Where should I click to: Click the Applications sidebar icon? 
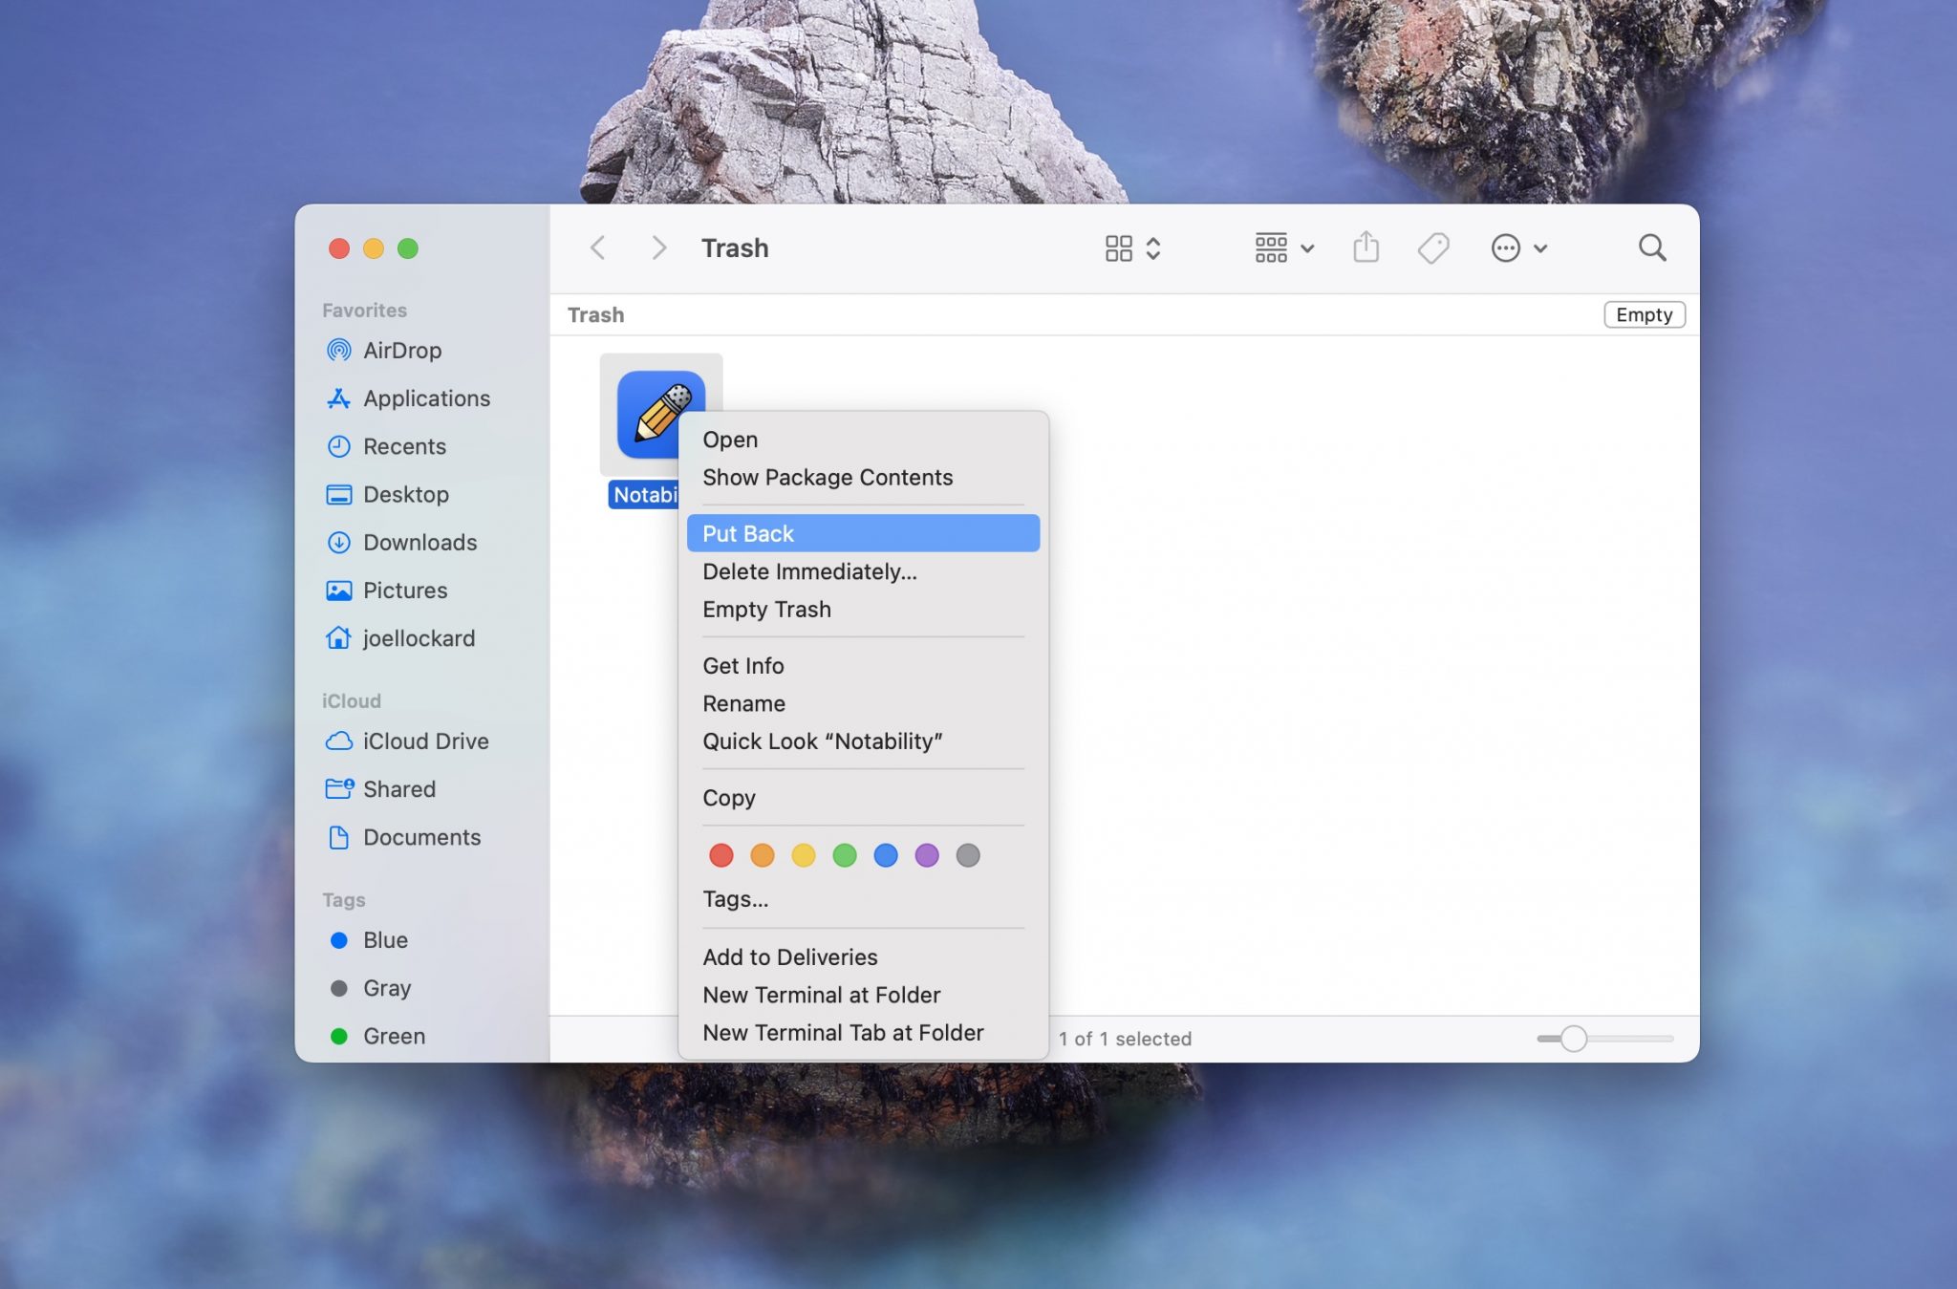[x=338, y=397]
